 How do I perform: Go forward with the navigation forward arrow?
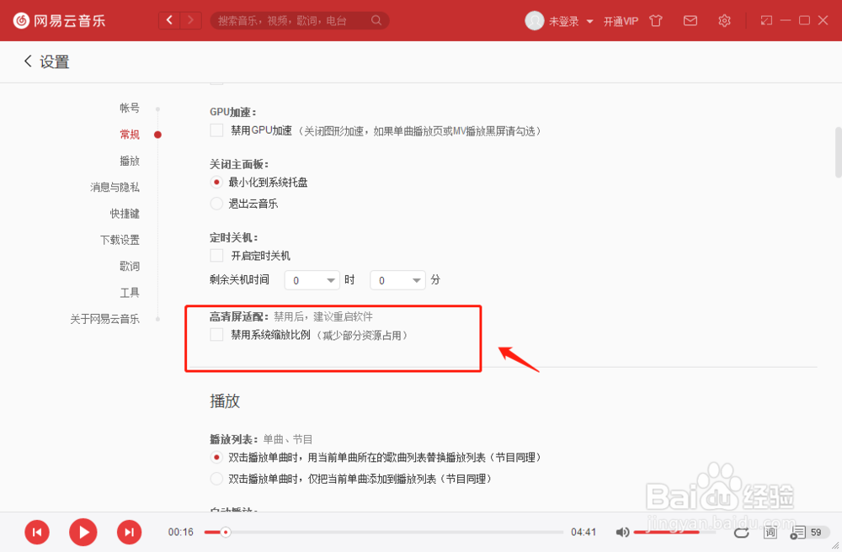(190, 20)
